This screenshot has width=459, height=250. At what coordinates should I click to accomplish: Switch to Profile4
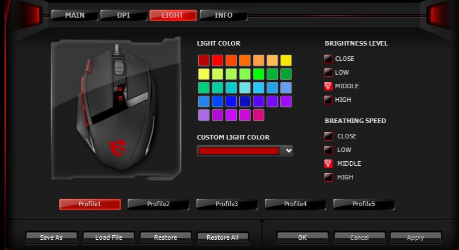[x=296, y=204]
